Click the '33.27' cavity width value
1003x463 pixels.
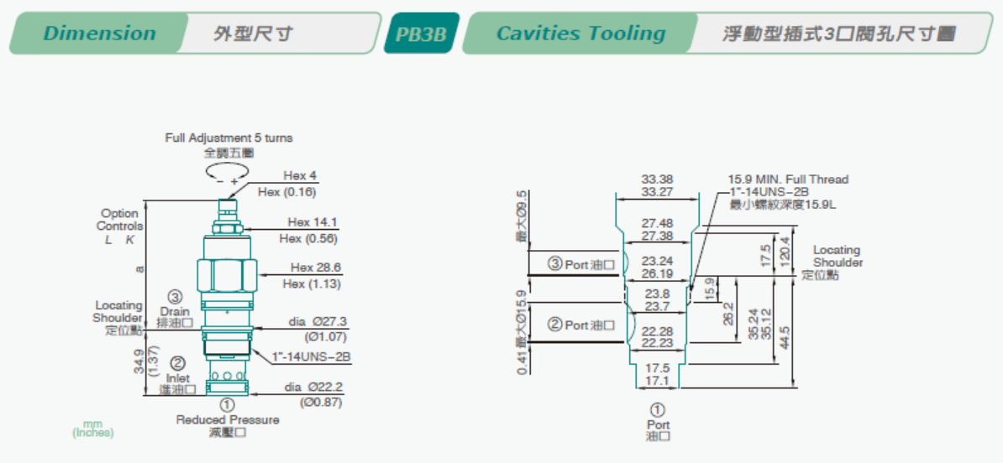657,190
